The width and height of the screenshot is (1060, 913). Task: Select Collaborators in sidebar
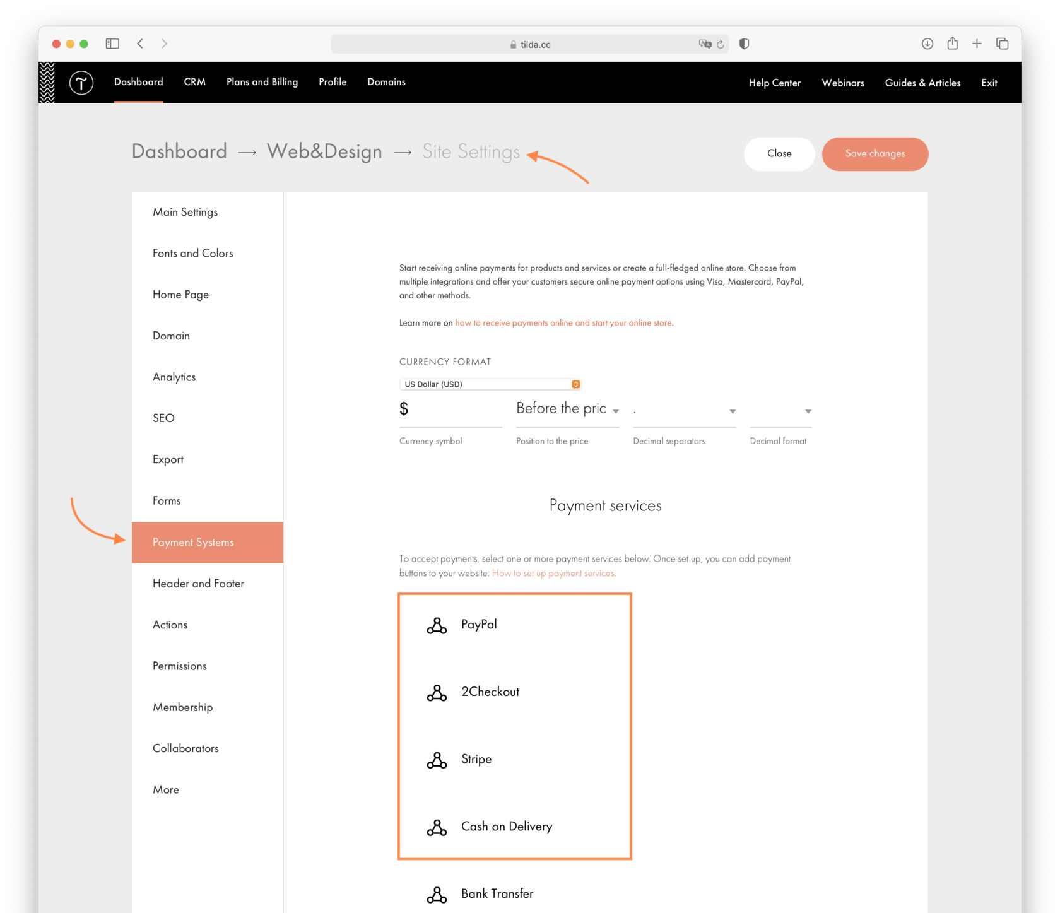[x=208, y=748]
